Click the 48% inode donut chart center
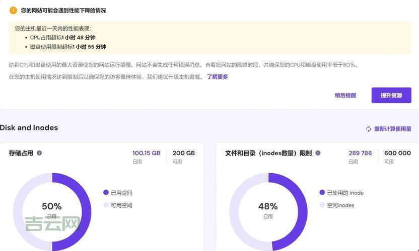 pyautogui.click(x=268, y=212)
